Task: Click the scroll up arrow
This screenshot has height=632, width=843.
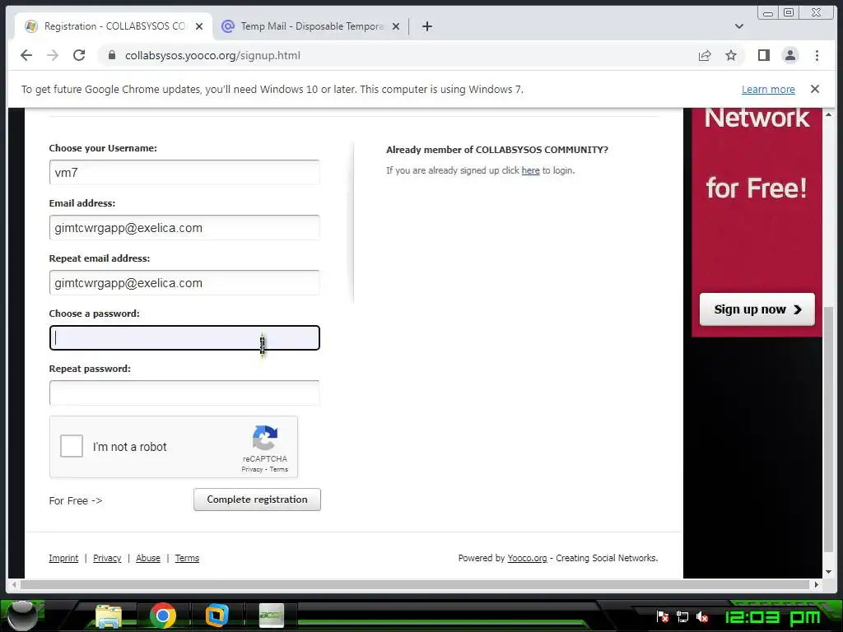Action: point(828,114)
